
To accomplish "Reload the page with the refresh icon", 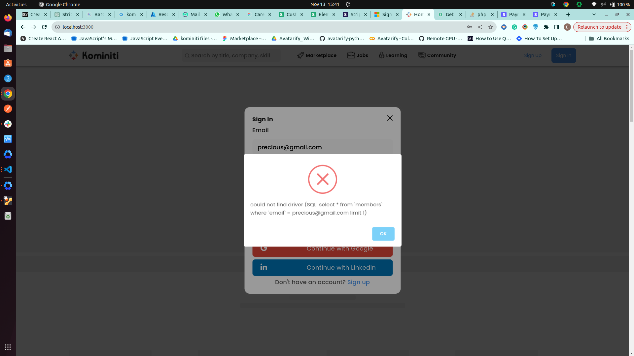I will point(44,27).
